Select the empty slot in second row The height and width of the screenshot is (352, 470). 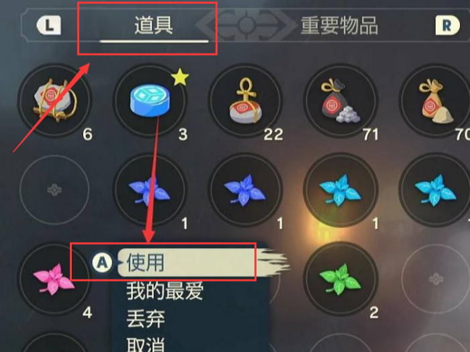(54, 190)
